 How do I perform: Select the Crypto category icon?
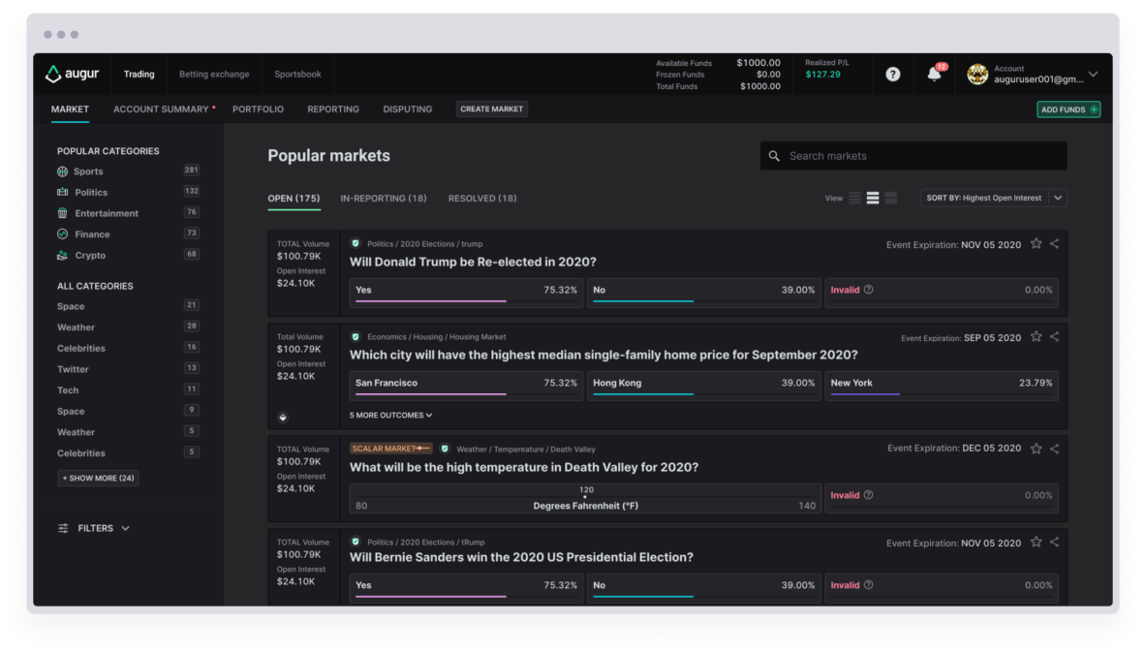tap(60, 255)
